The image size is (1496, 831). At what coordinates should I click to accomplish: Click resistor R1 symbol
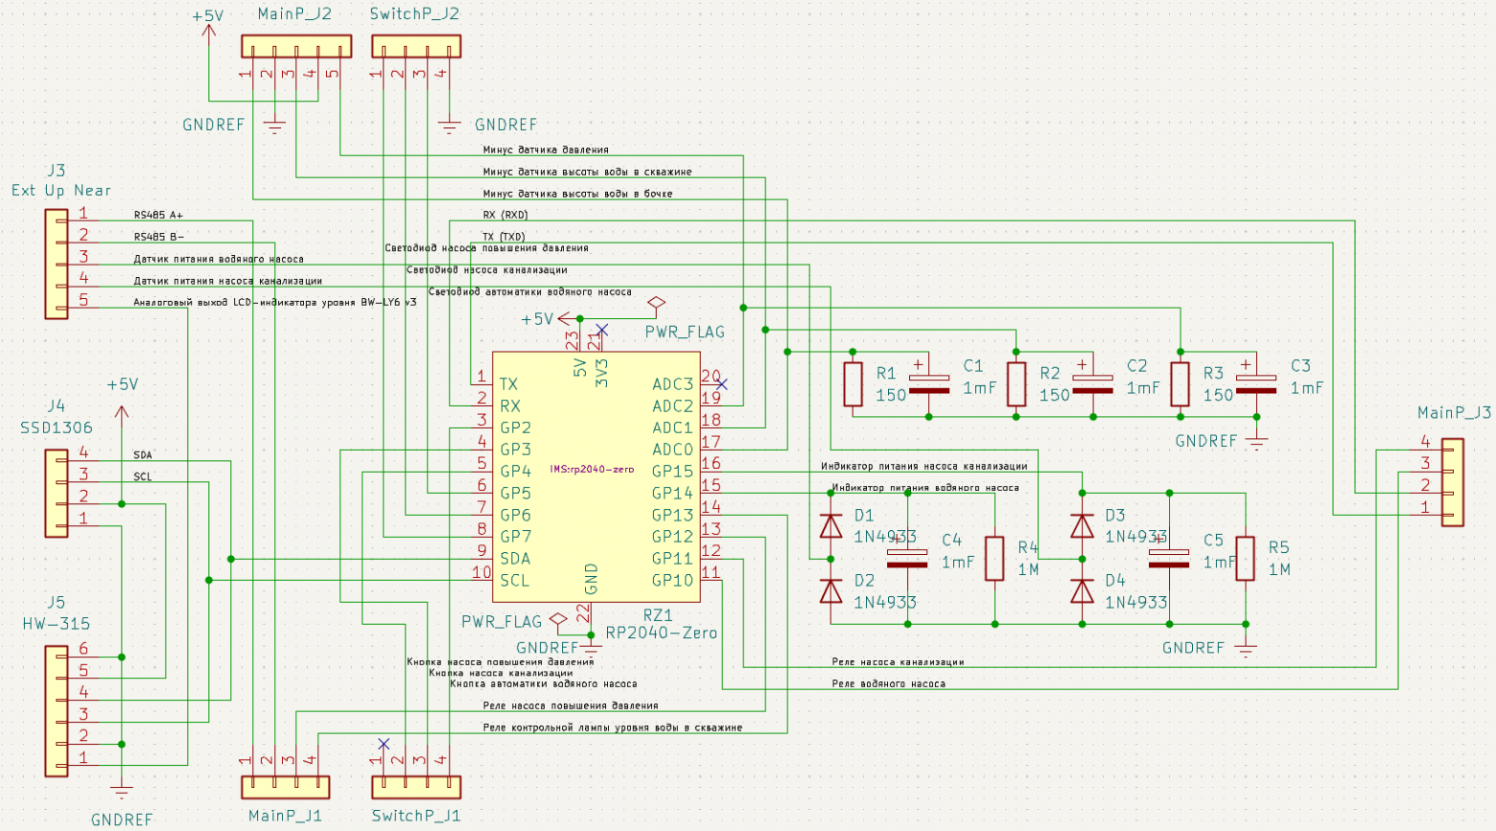point(853,383)
